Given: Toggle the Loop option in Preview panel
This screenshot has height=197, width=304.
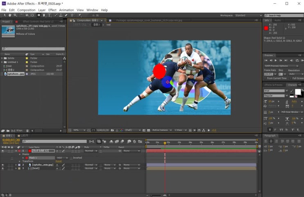Looking at the screenshot, I should click(x=297, y=60).
